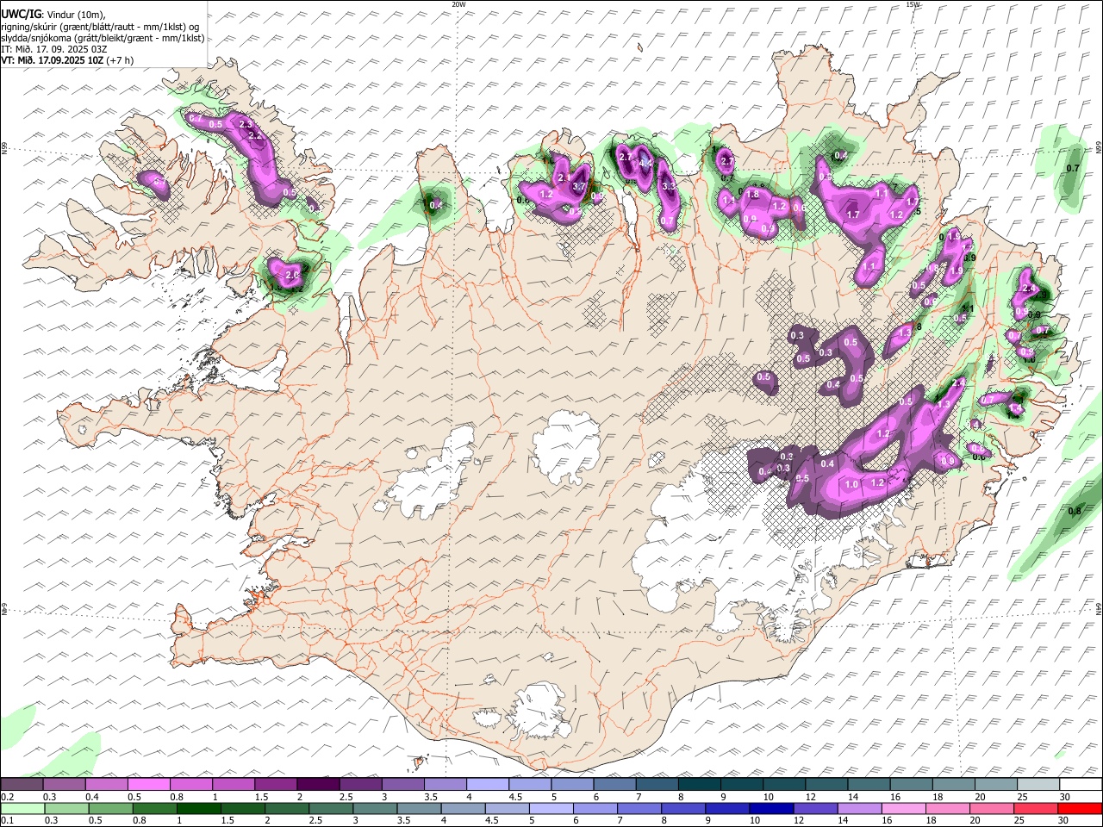Image resolution: width=1103 pixels, height=827 pixels.
Task: Select the darkest purple swatch between 2 and 2.5 in the upper legend
Action: [x=318, y=784]
